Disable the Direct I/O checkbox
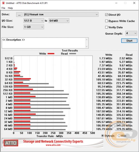The width and height of the screenshot is (139, 152). [106, 15]
